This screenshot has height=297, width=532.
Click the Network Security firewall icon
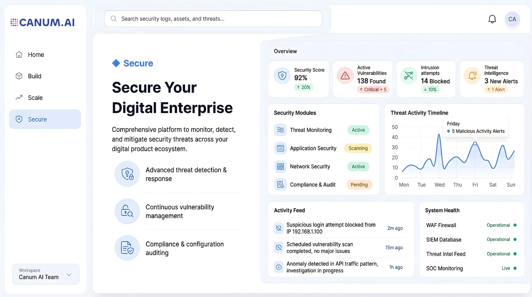[280, 167]
